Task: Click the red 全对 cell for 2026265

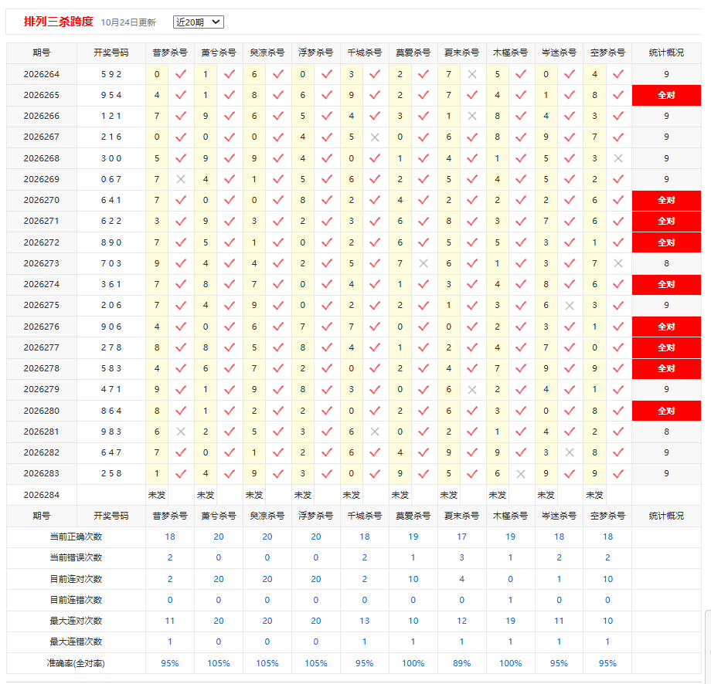Action: [666, 95]
